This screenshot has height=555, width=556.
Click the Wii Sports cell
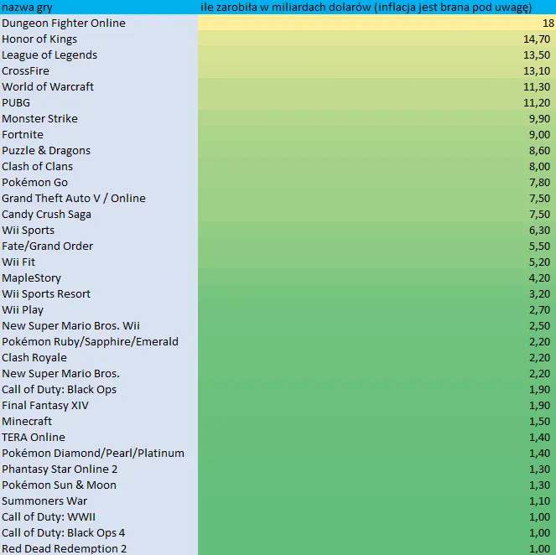pyautogui.click(x=99, y=230)
